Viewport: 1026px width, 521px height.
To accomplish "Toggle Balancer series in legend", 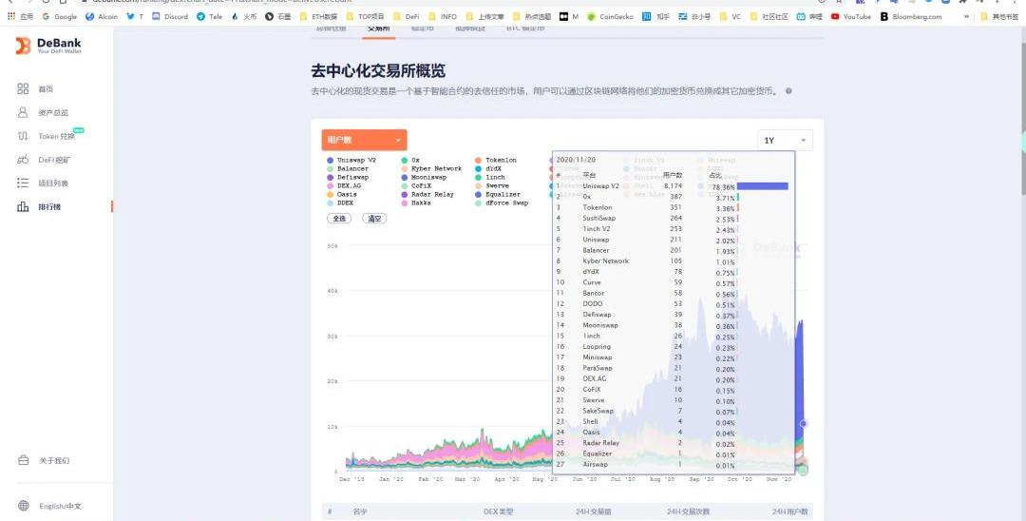I will pos(348,168).
